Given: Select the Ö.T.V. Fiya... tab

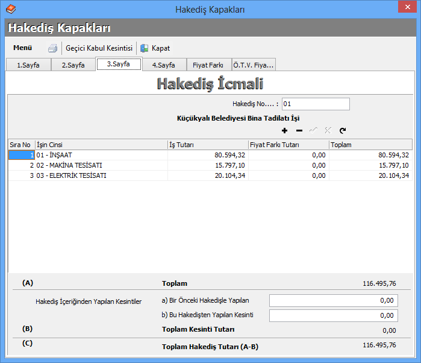Looking at the screenshot, I should coord(253,65).
